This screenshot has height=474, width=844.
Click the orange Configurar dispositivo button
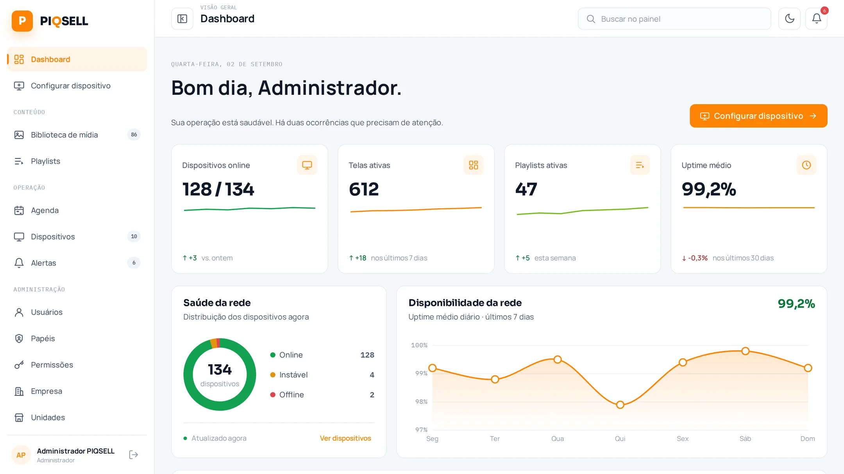[x=758, y=116]
